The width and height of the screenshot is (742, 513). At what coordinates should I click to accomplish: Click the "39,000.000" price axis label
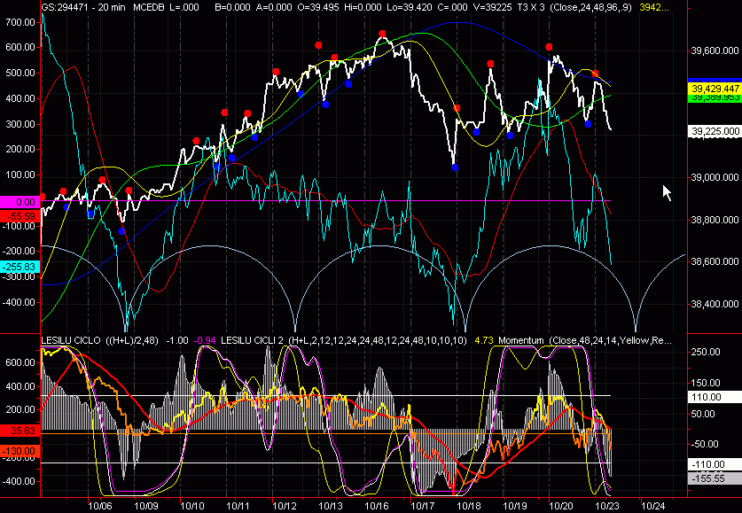(x=715, y=177)
